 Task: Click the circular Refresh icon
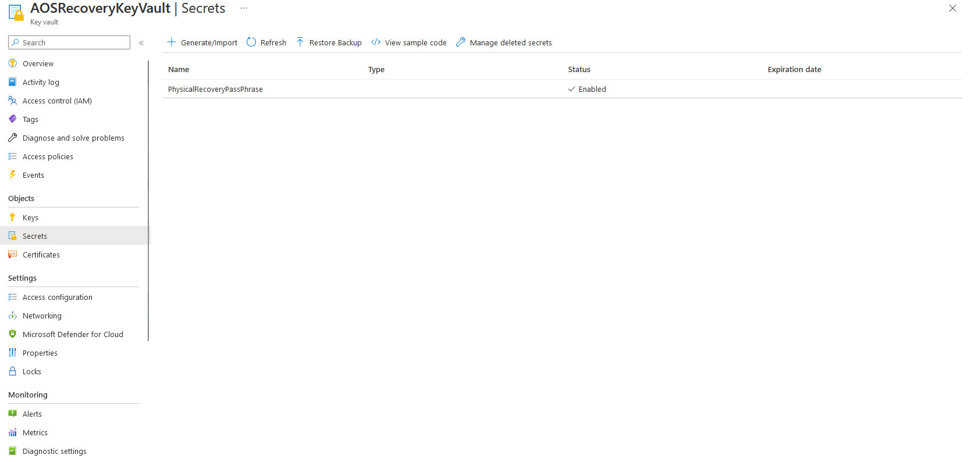(x=251, y=42)
